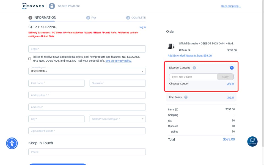Open the Contact chat bubble
Viewport: 264px width, 165px height.
click(x=252, y=141)
